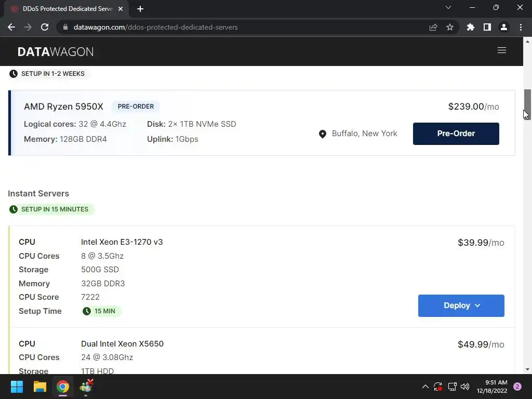Pre-Order the AMD Ryzen 5950X server
The height and width of the screenshot is (399, 532).
(x=456, y=134)
